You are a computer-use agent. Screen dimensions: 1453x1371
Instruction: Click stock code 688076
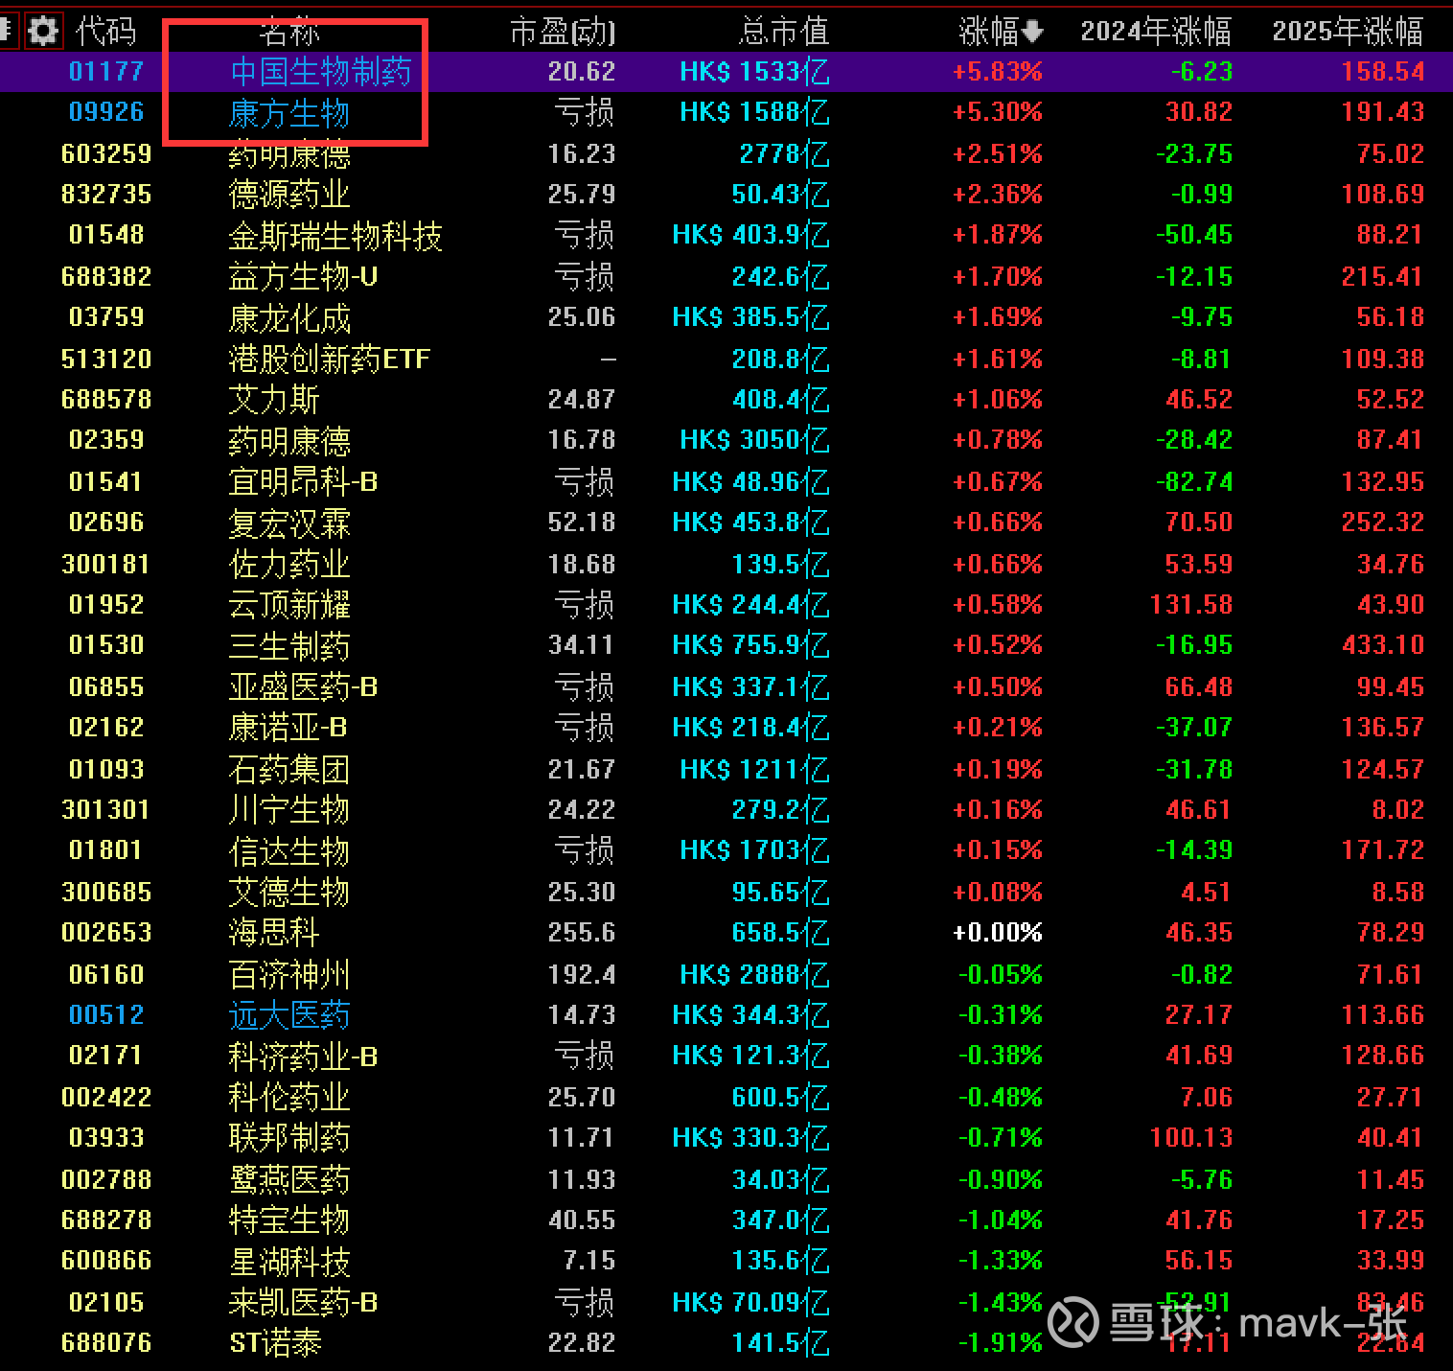106,1343
